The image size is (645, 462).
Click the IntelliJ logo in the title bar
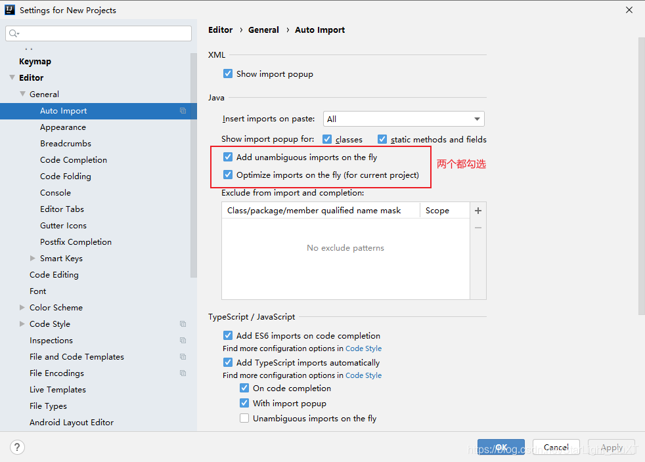tap(10, 10)
